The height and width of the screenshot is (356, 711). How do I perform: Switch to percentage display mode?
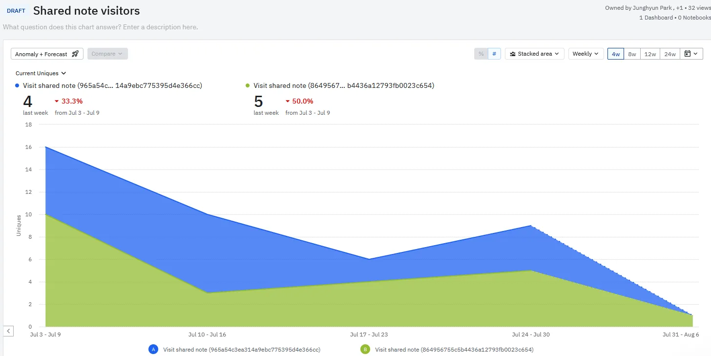pos(481,54)
